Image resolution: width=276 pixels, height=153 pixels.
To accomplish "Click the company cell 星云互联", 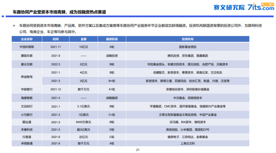I will pyautogui.click(x=27, y=64).
